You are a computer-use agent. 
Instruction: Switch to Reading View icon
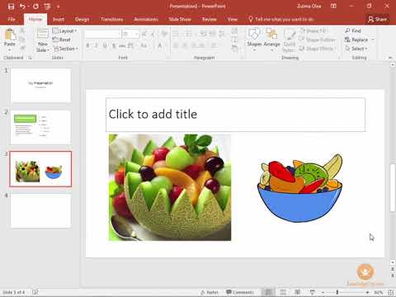[x=297, y=292]
